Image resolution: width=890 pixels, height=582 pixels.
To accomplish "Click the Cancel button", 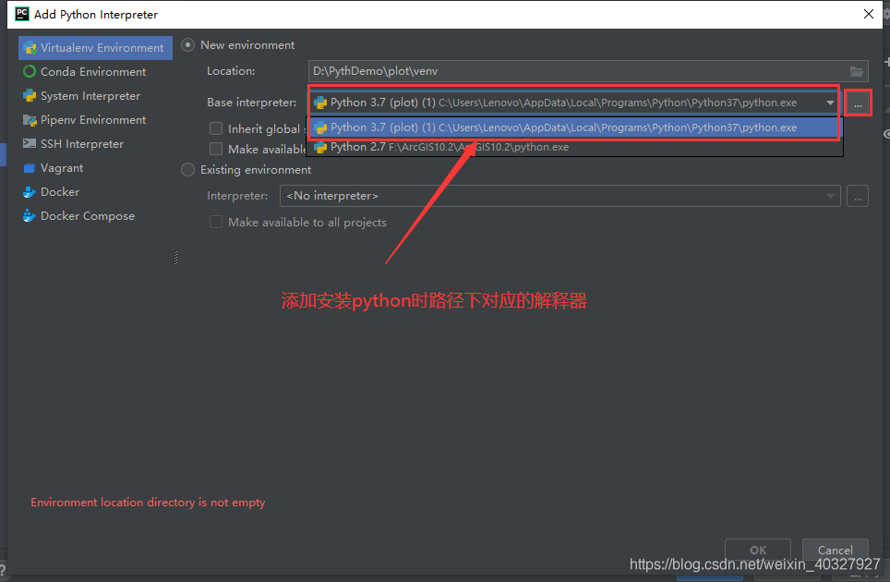I will [x=835, y=550].
